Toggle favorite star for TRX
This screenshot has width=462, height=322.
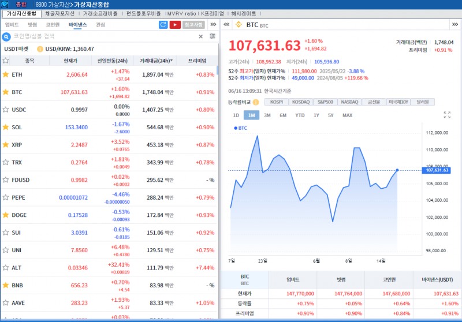pyautogui.click(x=6, y=163)
